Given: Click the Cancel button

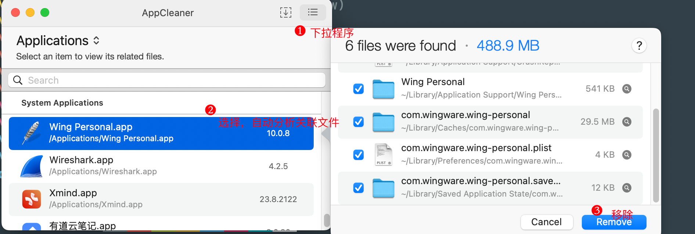Looking at the screenshot, I should coord(547,222).
